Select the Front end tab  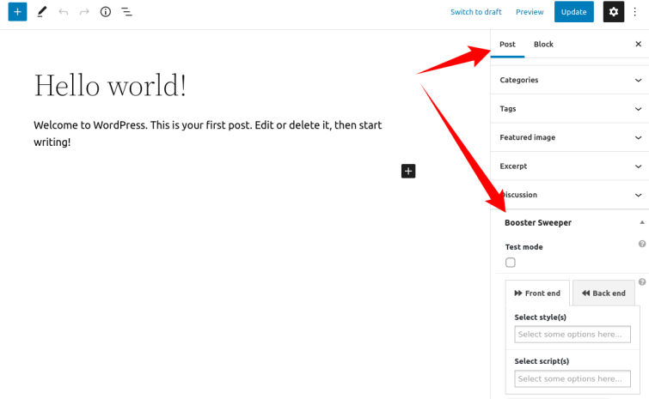click(x=537, y=293)
